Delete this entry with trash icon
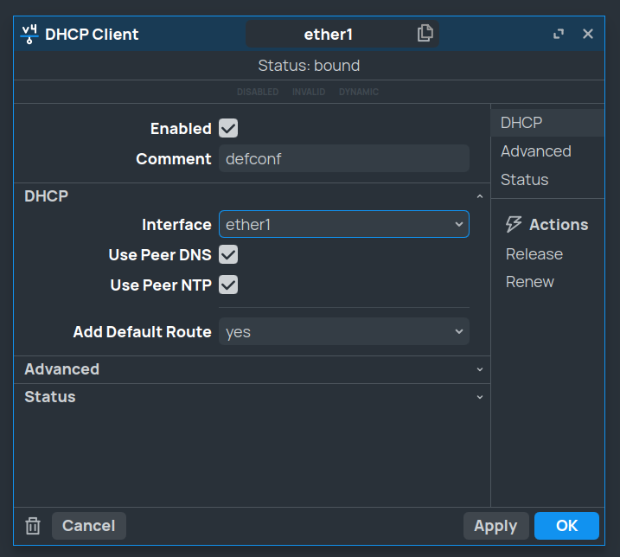This screenshot has width=620, height=557. click(x=33, y=526)
